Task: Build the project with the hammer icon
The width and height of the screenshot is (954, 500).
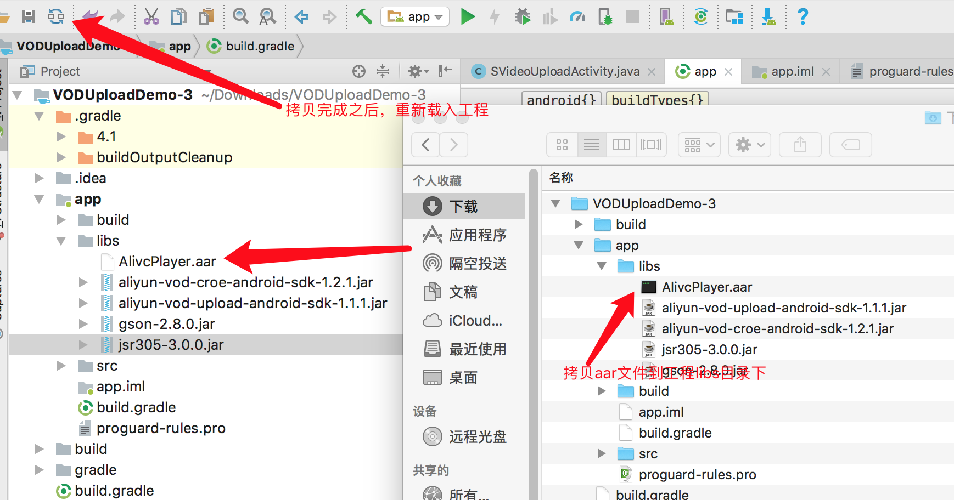Action: point(363,16)
